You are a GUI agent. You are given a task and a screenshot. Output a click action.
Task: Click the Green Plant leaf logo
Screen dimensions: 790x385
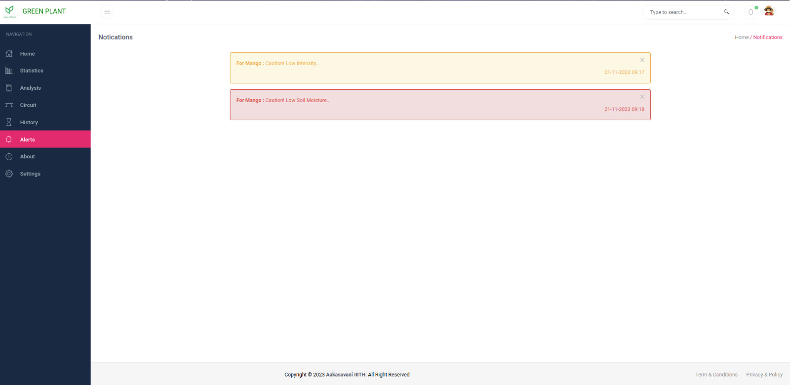9,11
